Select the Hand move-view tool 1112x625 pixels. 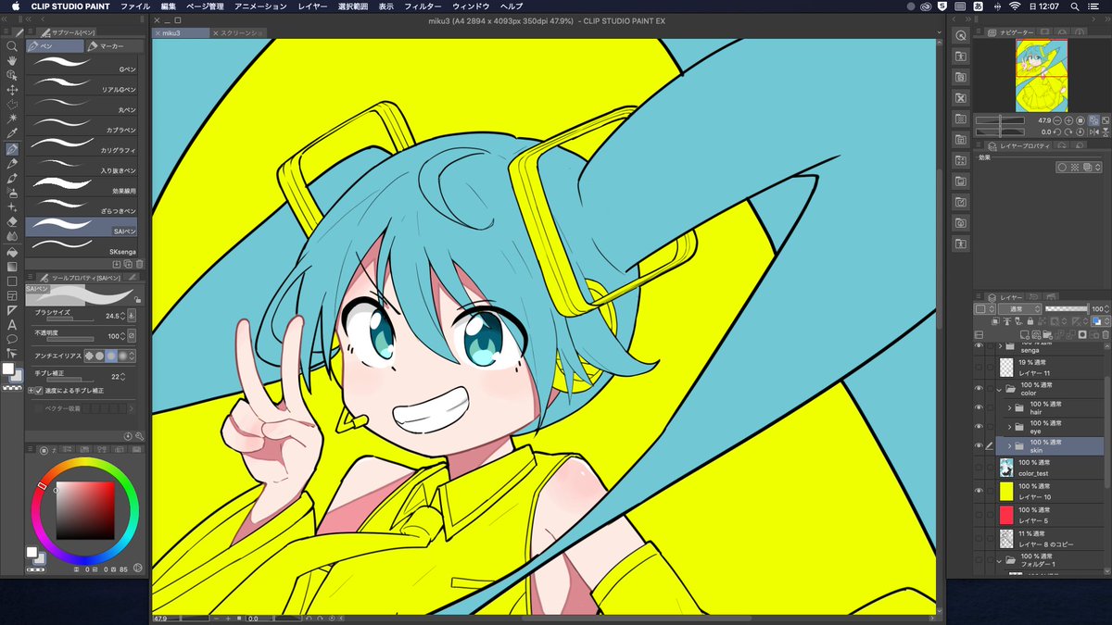(12, 60)
